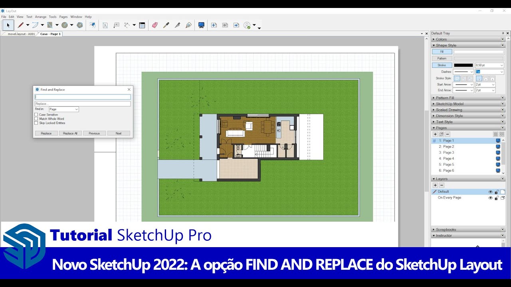
Task: Click the Table tool icon
Action: [x=142, y=25]
